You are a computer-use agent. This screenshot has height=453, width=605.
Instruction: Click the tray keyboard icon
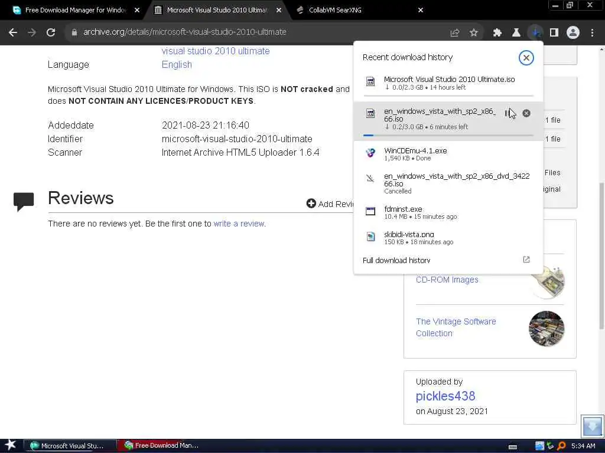tap(513, 447)
